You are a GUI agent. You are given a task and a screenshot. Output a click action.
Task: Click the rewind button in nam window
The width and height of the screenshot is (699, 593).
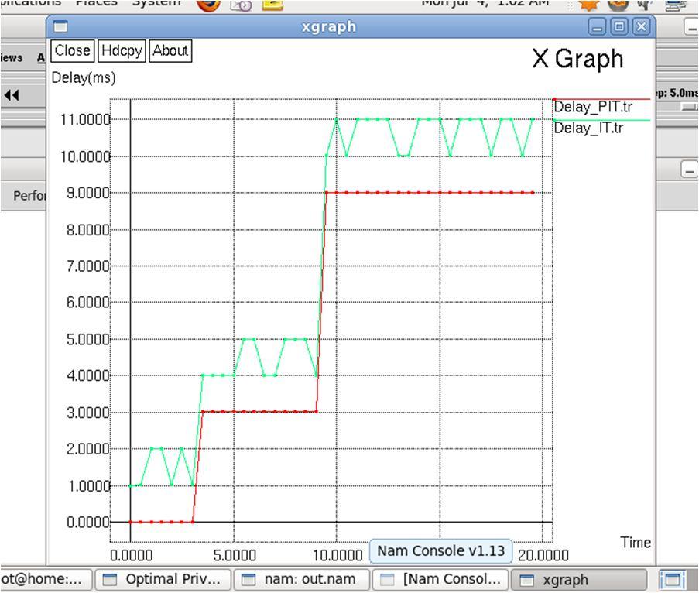click(12, 95)
